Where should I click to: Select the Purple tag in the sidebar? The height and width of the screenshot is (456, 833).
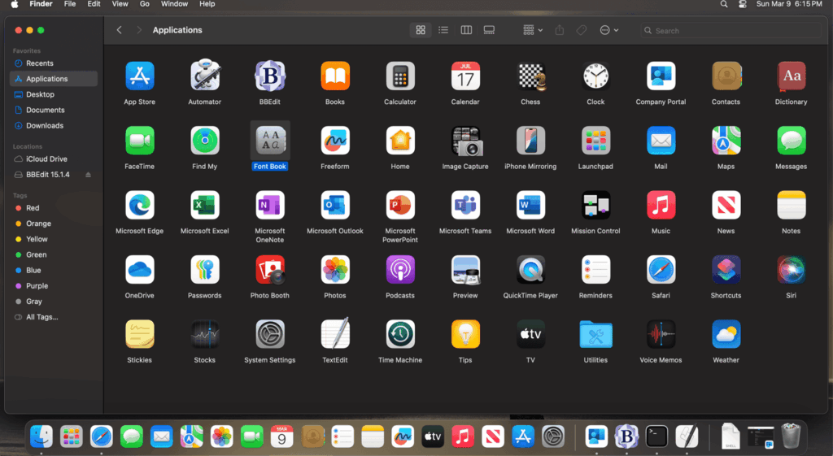37,286
